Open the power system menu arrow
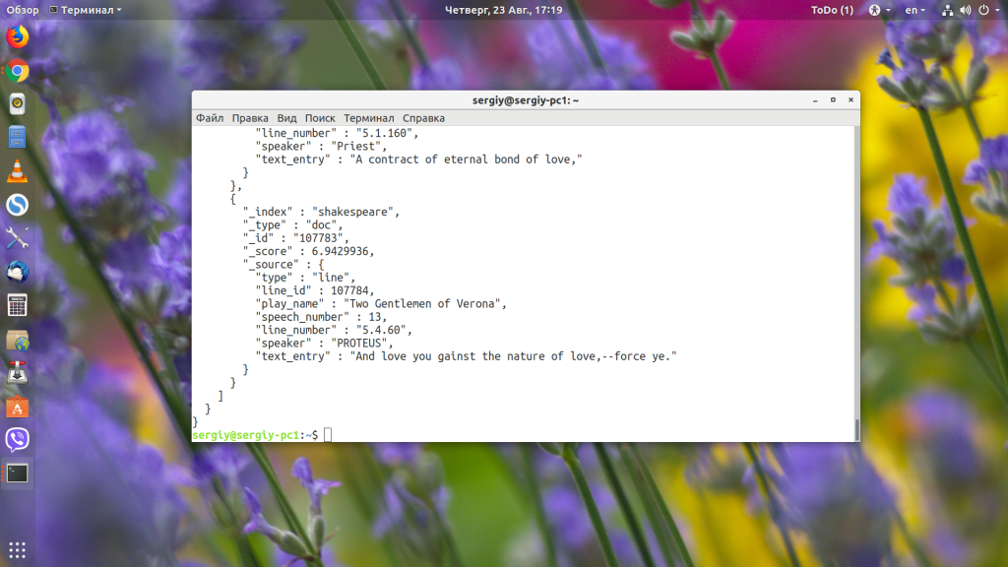This screenshot has height=567, width=1008. point(998,10)
